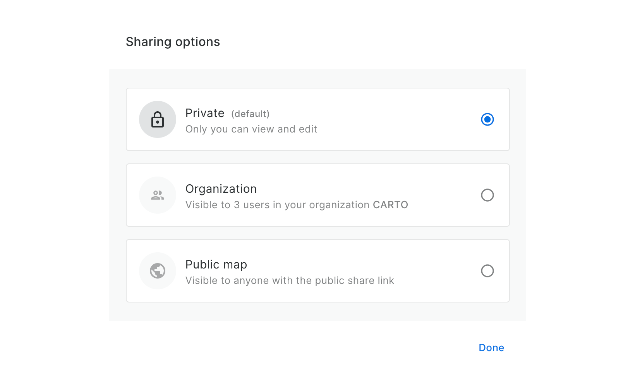
Task: Click the gray panel background below the cards
Action: (x=317, y=311)
